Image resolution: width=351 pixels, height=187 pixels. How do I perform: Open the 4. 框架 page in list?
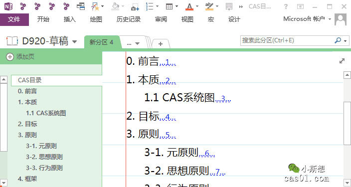click(x=27, y=179)
